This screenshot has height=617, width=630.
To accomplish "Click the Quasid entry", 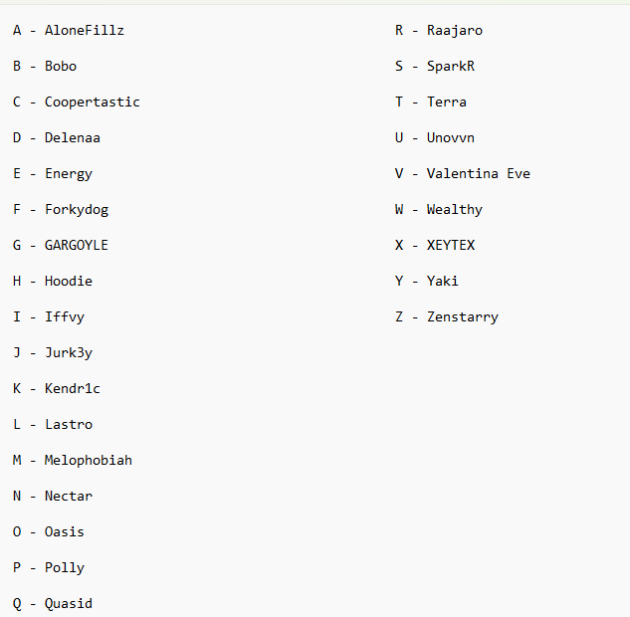I will 69,603.
